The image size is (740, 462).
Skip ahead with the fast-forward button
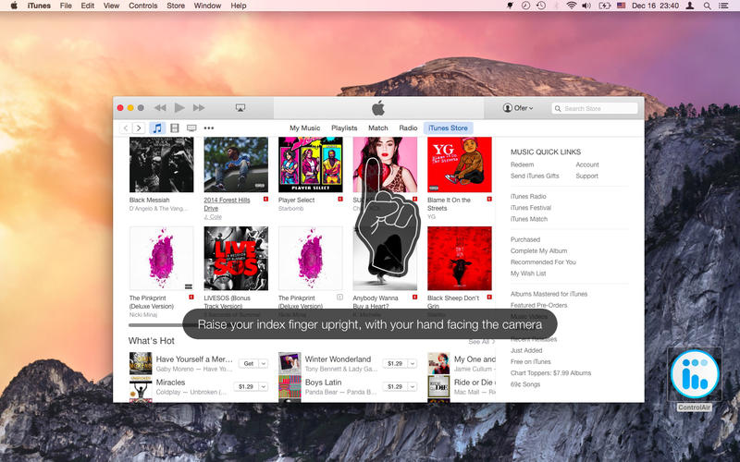point(199,107)
